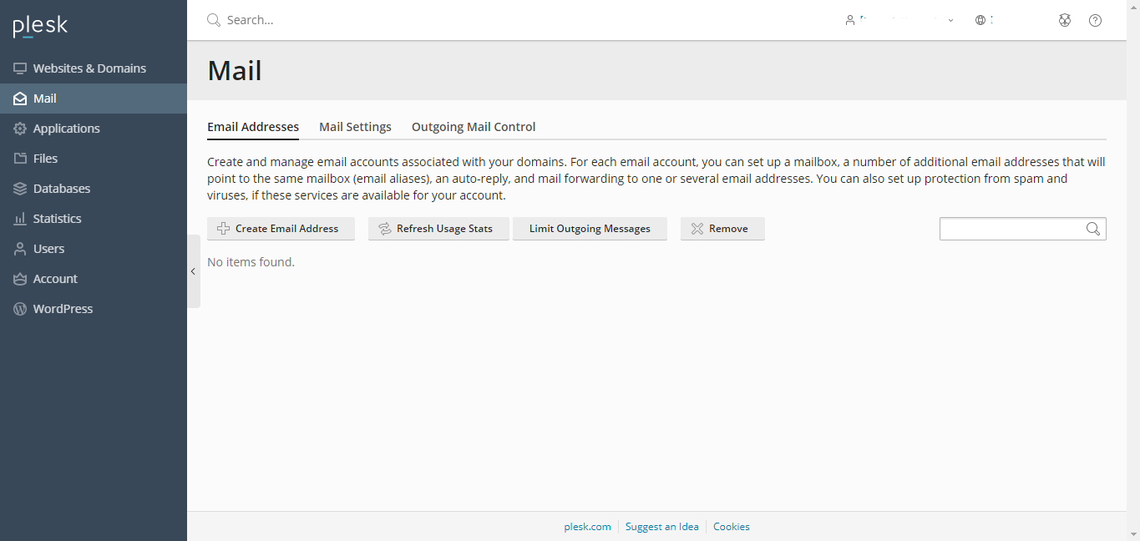Click Create Email Address button
Screen dimensions: 1140x541
(x=281, y=229)
